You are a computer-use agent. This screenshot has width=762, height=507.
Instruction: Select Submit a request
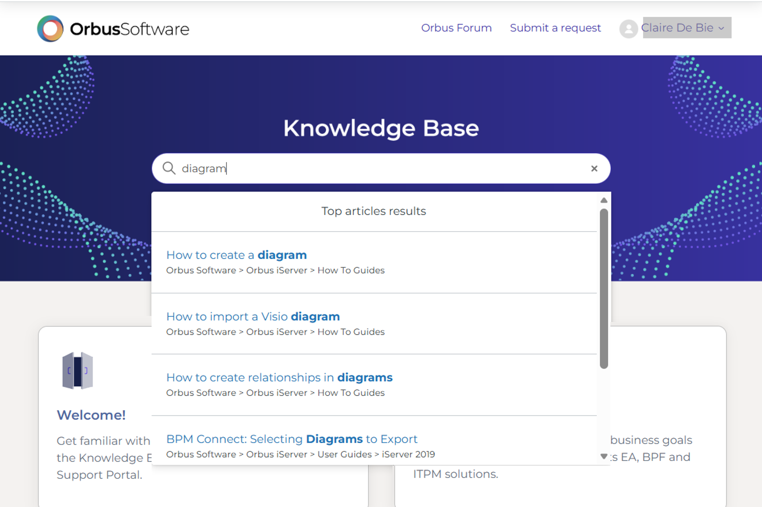tap(555, 28)
